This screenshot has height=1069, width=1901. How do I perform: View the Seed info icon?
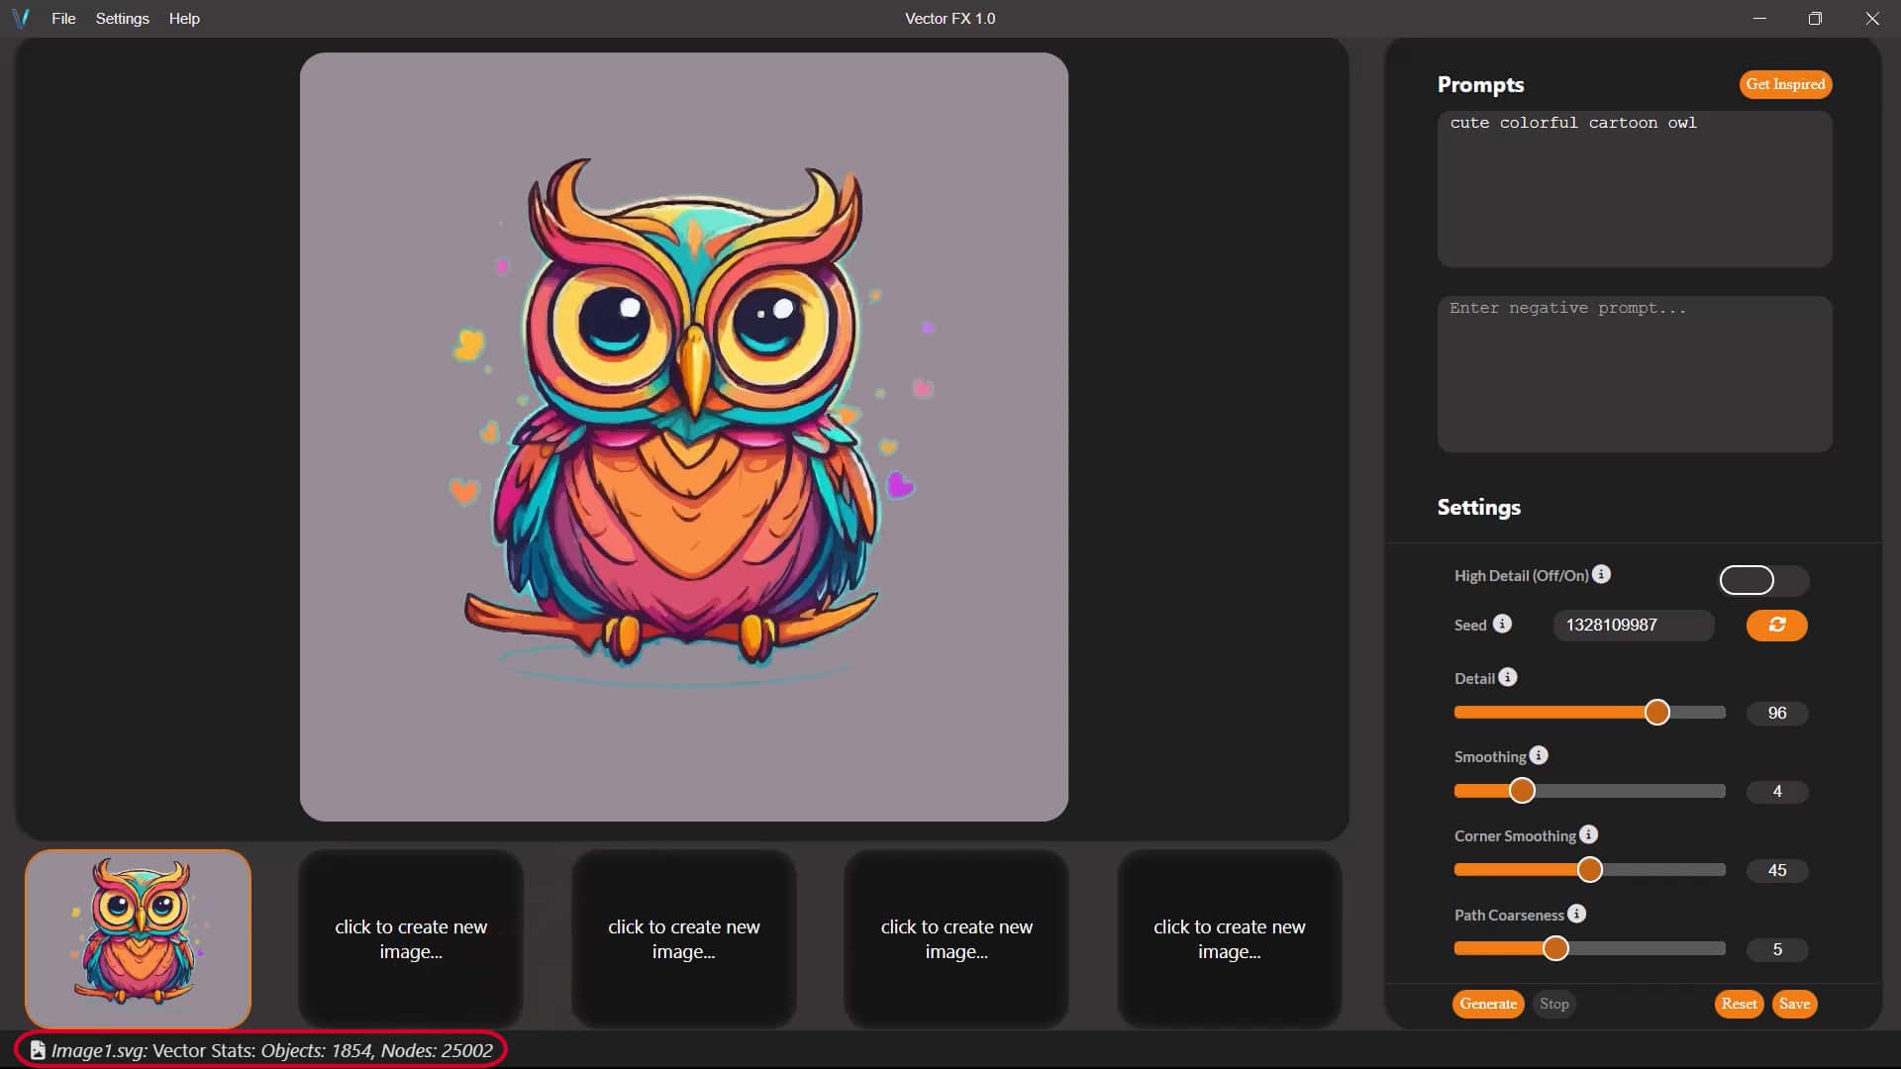[x=1504, y=624]
